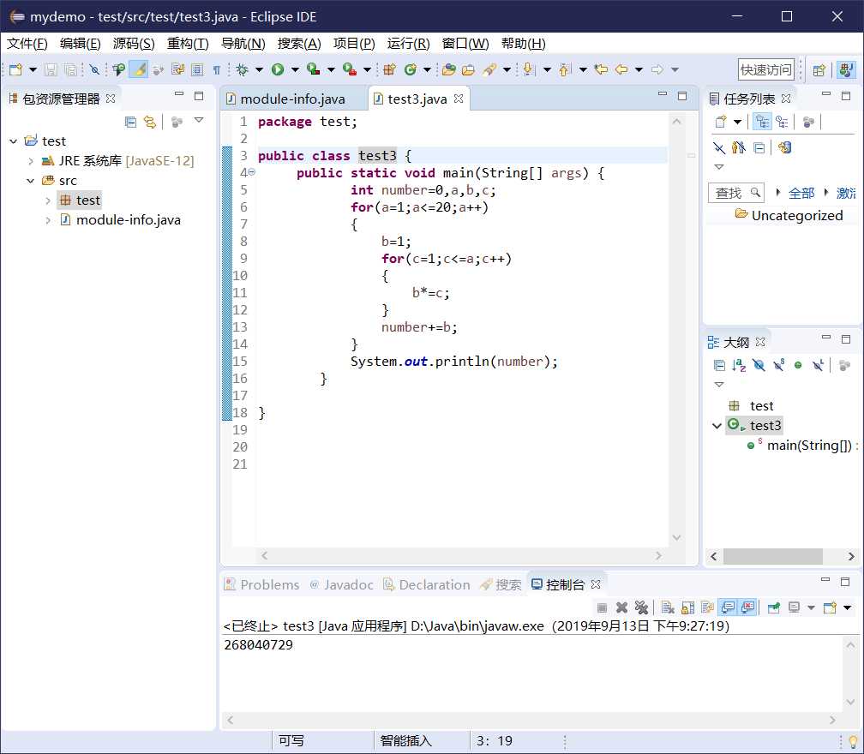Collapse the src folder node

pyautogui.click(x=31, y=181)
